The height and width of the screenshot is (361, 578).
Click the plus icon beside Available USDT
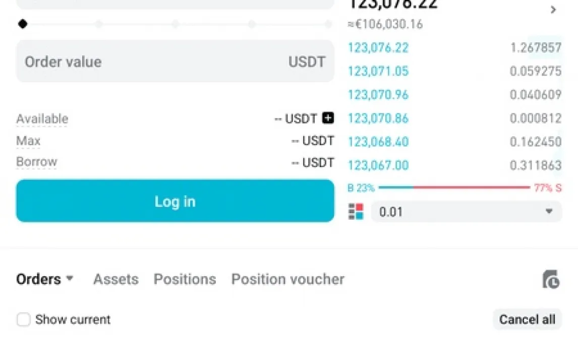pyautogui.click(x=328, y=118)
